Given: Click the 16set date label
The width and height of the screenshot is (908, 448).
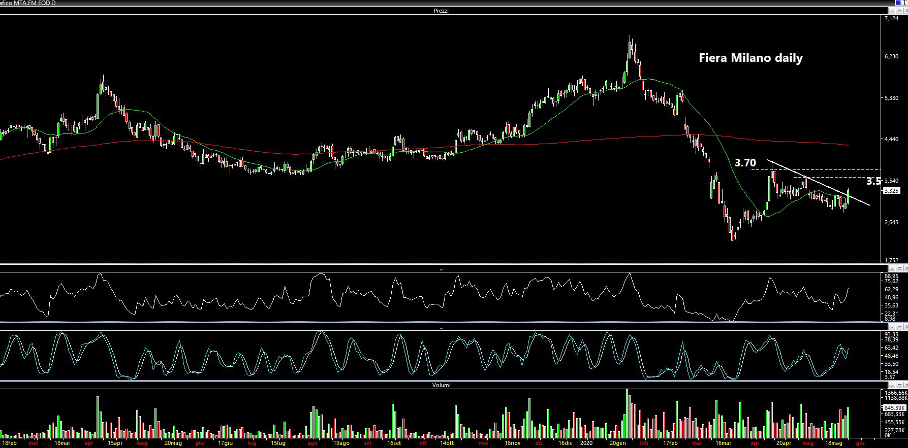Looking at the screenshot, I should 394,443.
